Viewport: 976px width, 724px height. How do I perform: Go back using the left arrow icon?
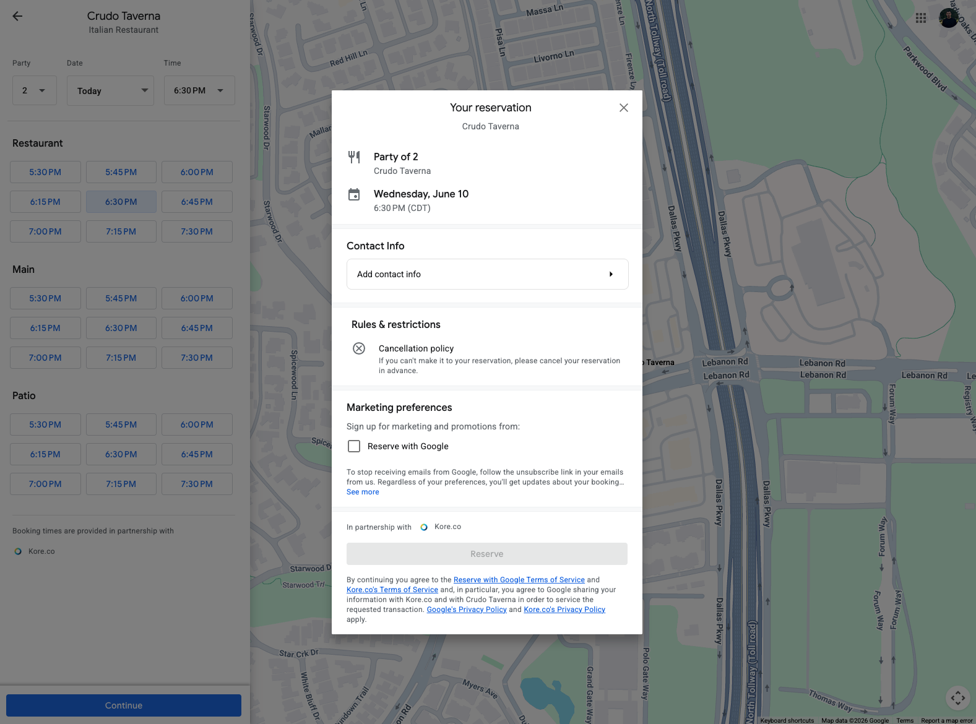(17, 17)
